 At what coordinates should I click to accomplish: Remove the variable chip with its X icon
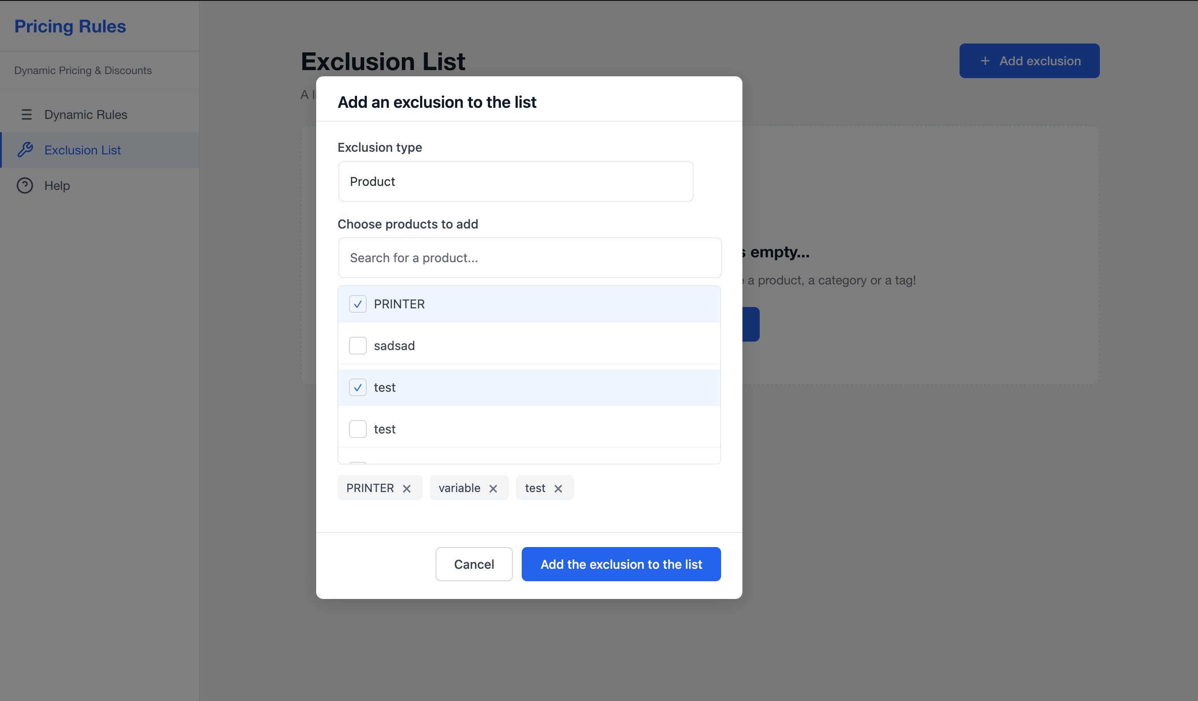tap(493, 489)
